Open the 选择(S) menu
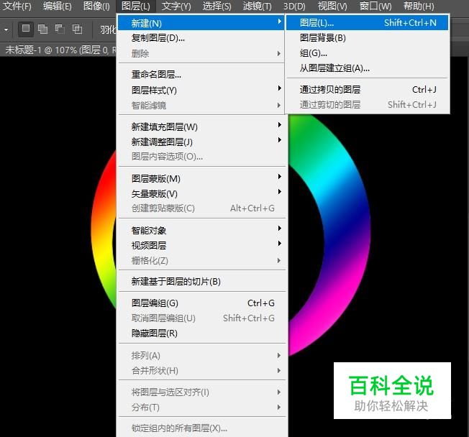 click(217, 6)
